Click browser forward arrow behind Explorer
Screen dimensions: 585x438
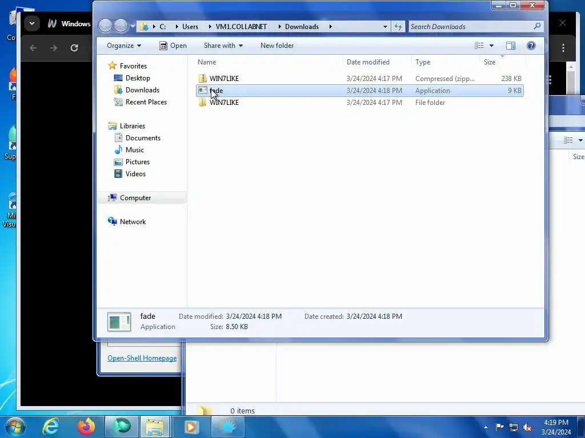pos(54,48)
